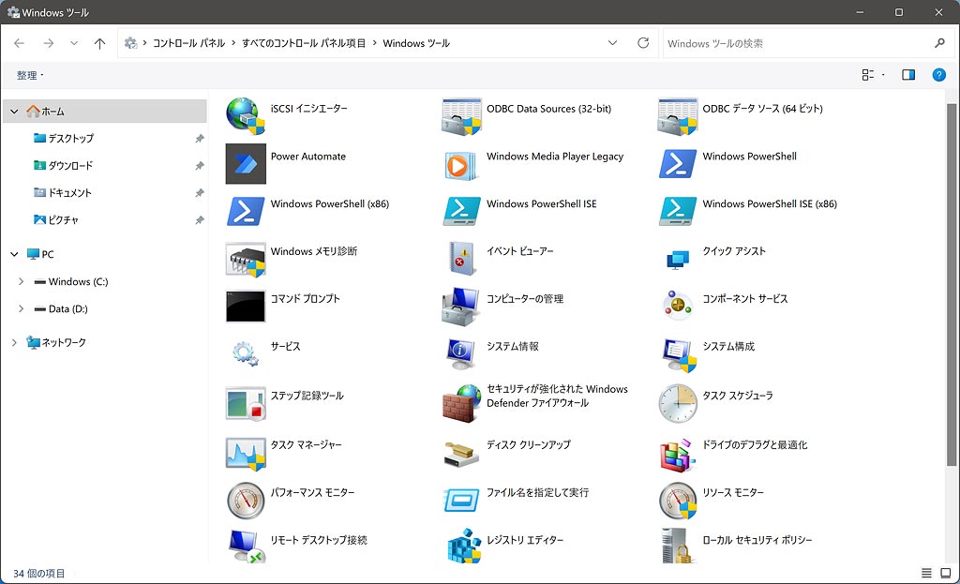Open ODBC Data Sources (32-bit) icon
Screen dimensions: 960x584
click(461, 115)
